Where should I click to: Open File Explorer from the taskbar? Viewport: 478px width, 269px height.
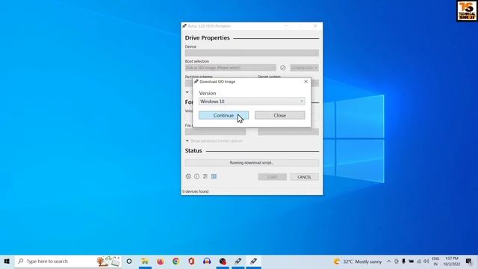click(x=145, y=262)
